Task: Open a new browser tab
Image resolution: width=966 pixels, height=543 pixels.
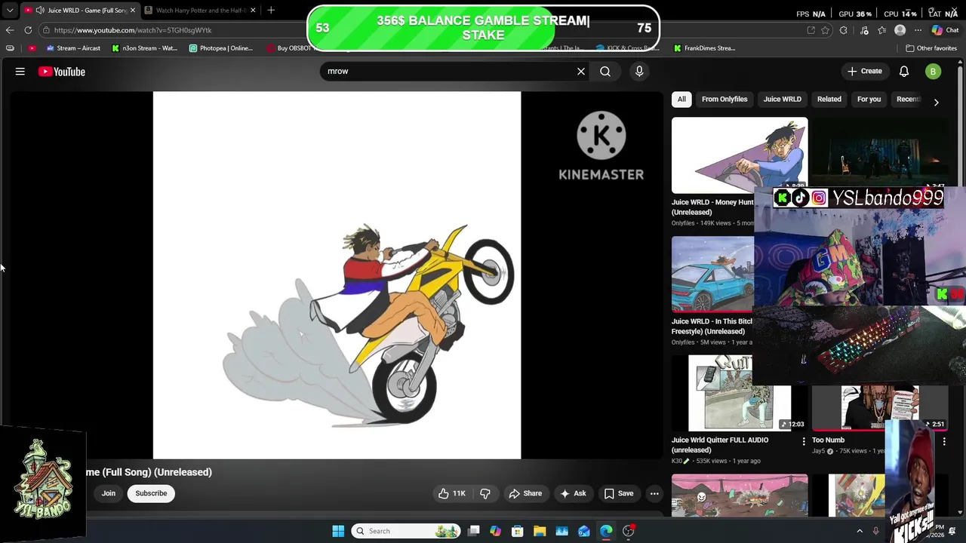Action: click(x=271, y=11)
